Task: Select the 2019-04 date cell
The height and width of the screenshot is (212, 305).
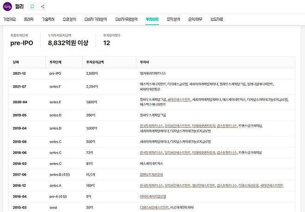Action: tap(19, 128)
